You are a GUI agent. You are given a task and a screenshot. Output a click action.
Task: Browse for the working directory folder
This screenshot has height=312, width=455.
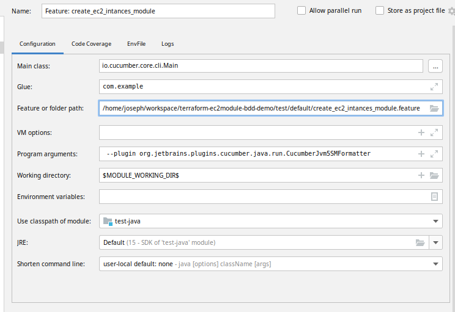[434, 175]
